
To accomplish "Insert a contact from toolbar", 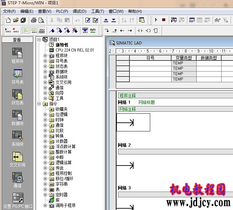I will tap(140, 31).
